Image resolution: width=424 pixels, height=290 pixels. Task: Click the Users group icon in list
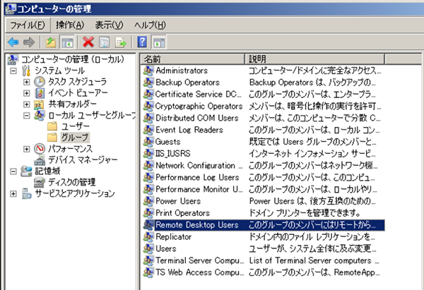[x=148, y=248]
